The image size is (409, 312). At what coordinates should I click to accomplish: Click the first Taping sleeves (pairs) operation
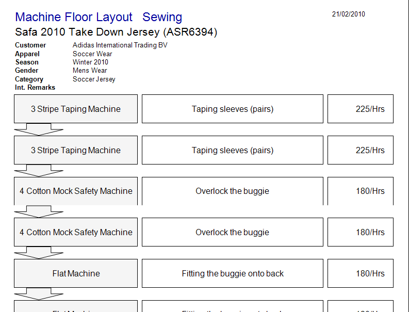coord(233,109)
